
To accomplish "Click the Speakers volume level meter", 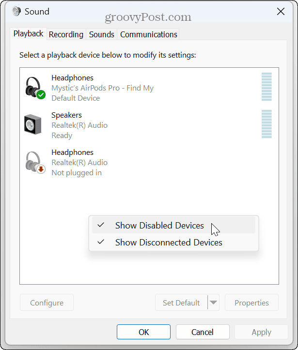I will 267,124.
